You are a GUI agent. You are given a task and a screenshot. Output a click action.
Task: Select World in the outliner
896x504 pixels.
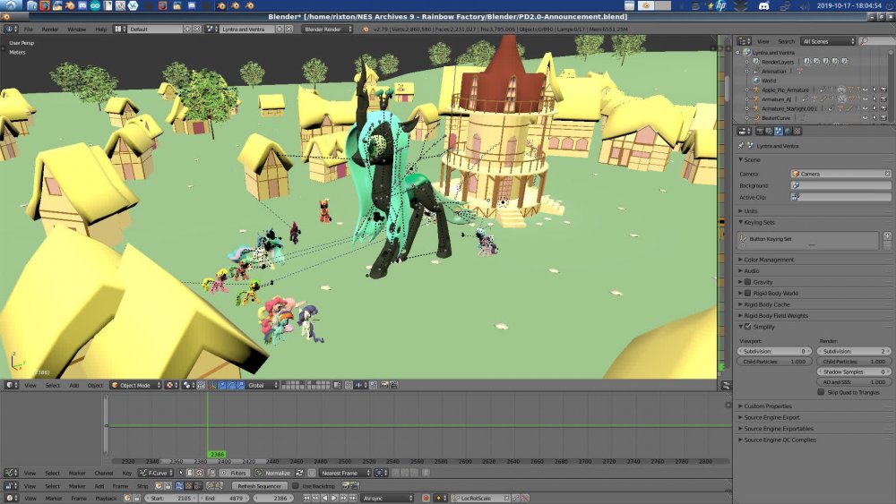click(769, 81)
